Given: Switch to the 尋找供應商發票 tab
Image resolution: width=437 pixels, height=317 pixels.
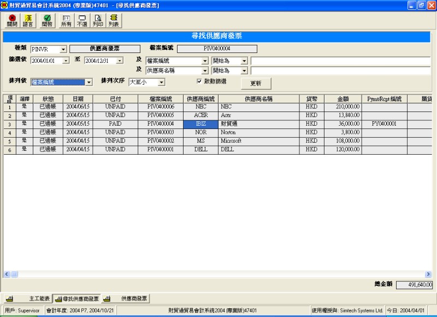Looking at the screenshot, I should point(77,298).
